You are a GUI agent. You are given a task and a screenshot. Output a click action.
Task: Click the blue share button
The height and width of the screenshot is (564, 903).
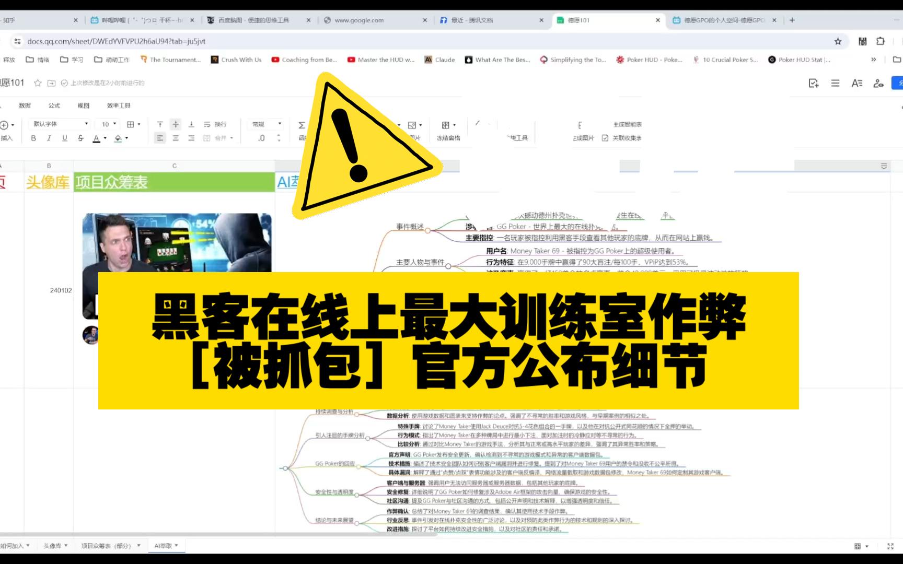[x=898, y=83]
